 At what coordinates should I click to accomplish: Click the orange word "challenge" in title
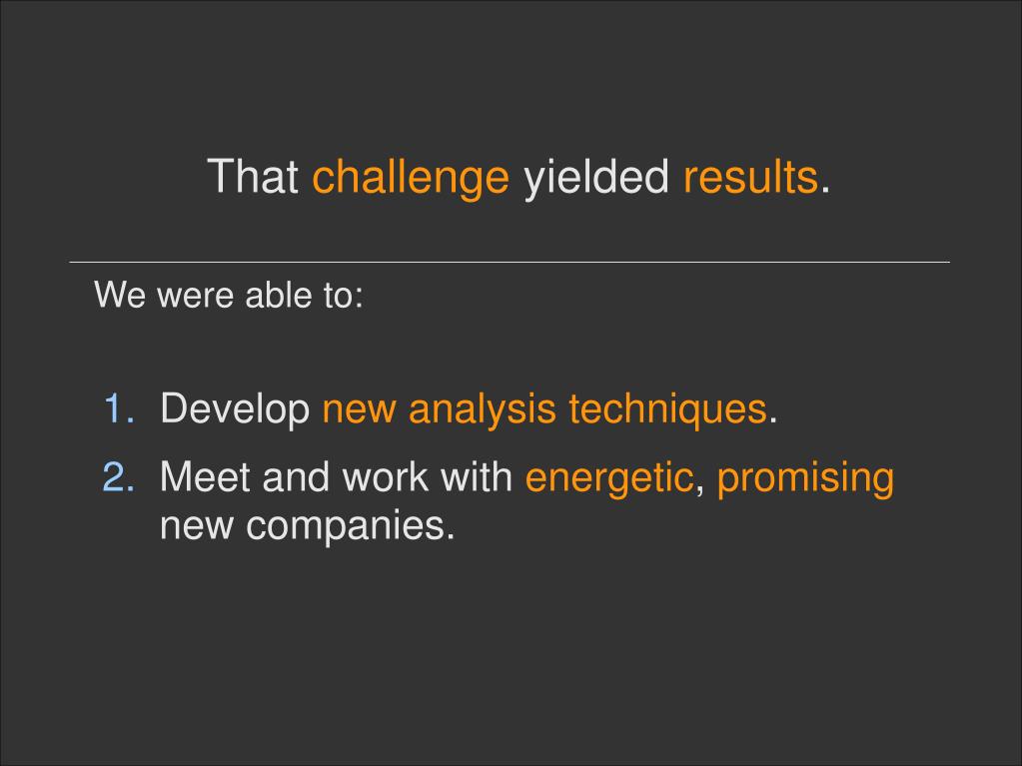(x=411, y=177)
